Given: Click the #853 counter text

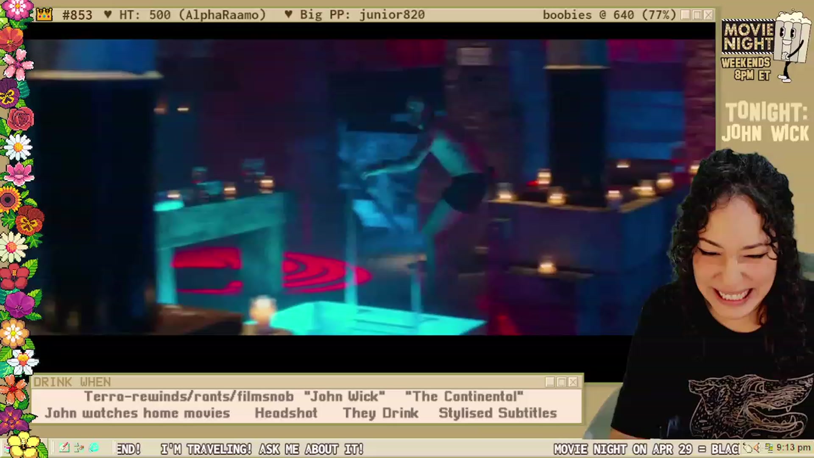Looking at the screenshot, I should click(x=77, y=15).
